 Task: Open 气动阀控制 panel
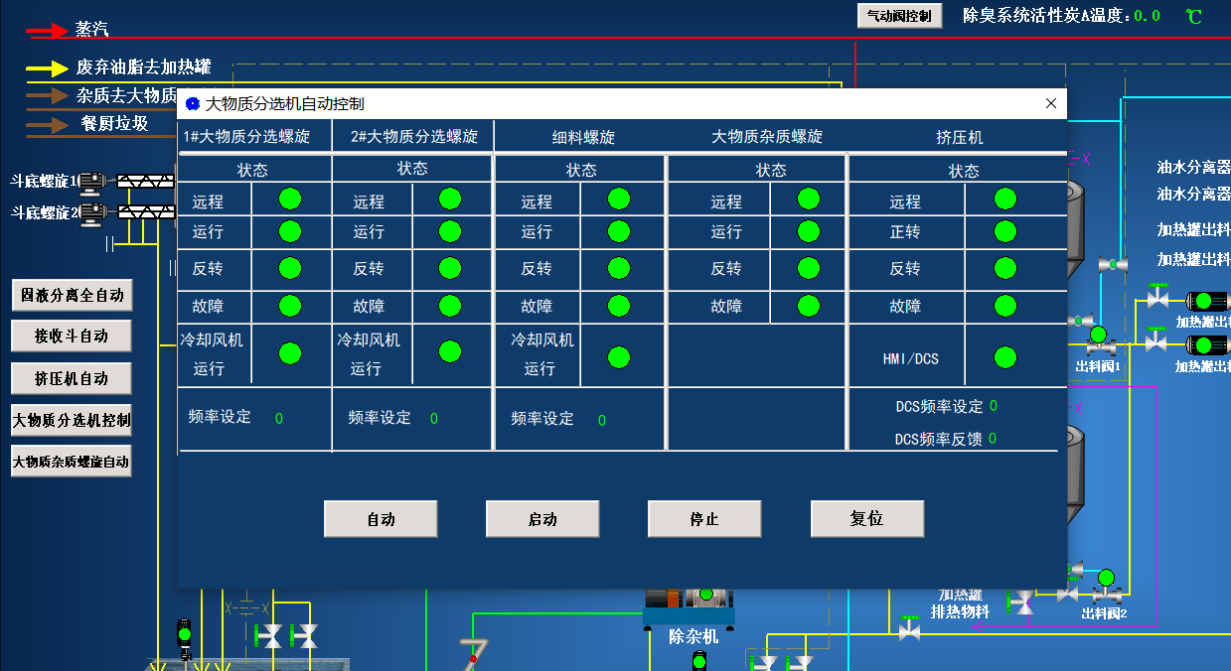pyautogui.click(x=899, y=16)
